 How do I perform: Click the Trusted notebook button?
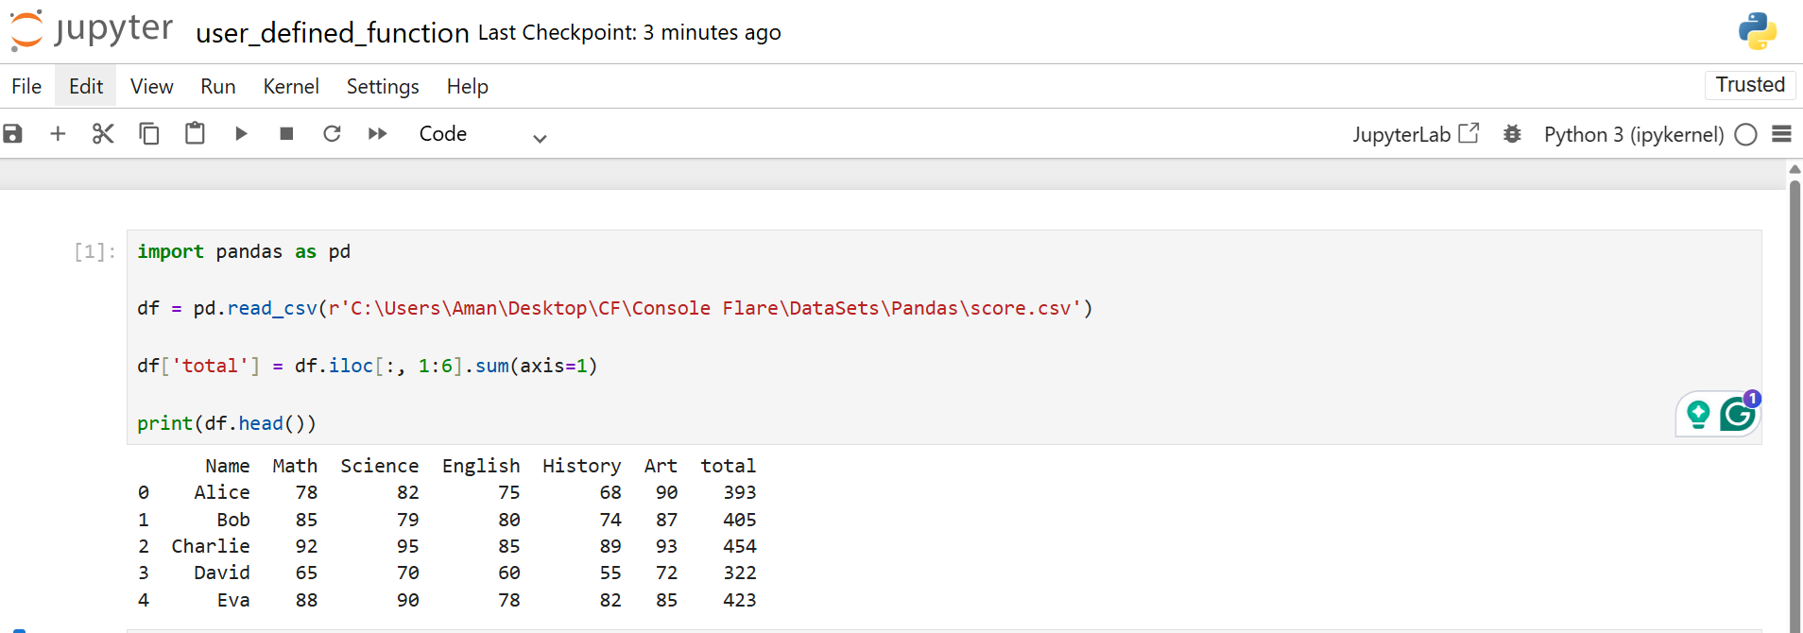(1750, 85)
